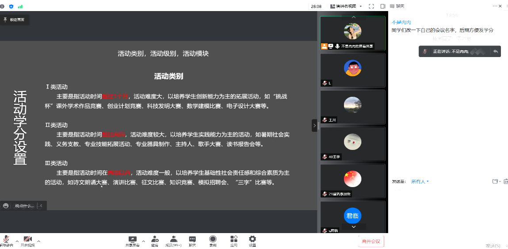Click the red 离开会议 button
Viewport: 508px width, 249px height.
click(x=371, y=241)
